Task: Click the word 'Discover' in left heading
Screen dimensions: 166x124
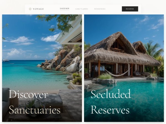Action: pos(28,94)
